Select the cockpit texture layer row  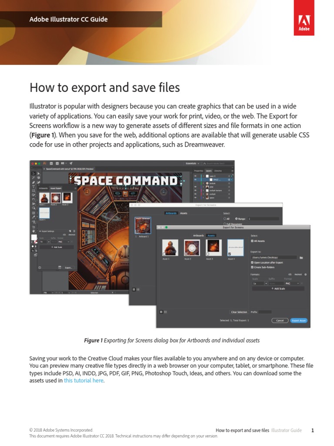(213, 191)
